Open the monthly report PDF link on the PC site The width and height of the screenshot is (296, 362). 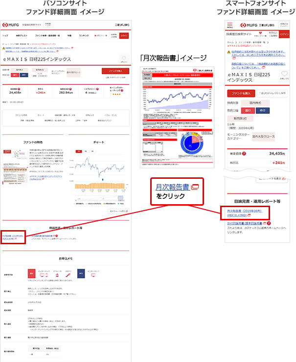[x=13, y=237]
